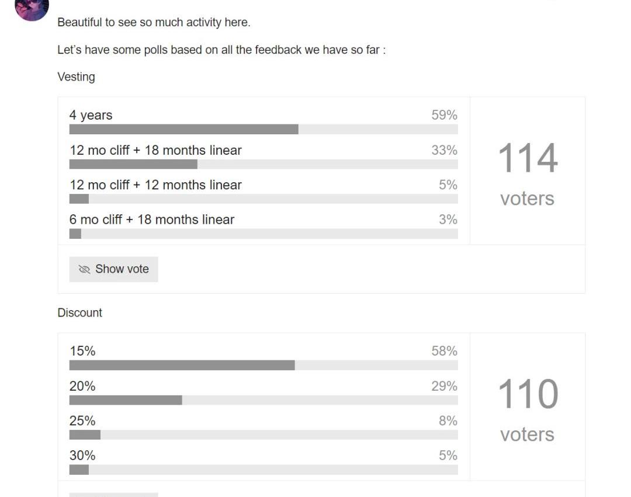The width and height of the screenshot is (631, 497).
Task: Select the 20% discount option
Action: (x=82, y=386)
